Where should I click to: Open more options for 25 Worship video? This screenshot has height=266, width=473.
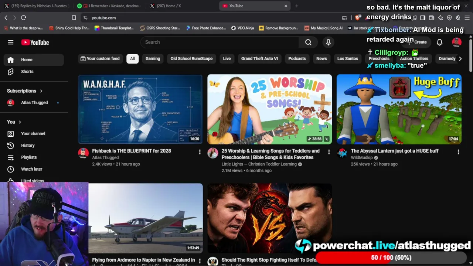[329, 152]
